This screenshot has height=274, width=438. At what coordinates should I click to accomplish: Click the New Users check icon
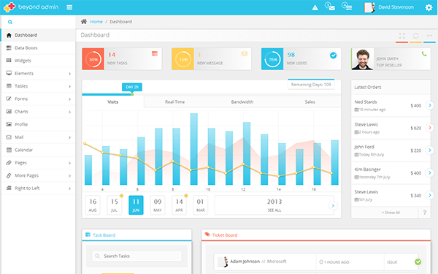click(x=334, y=56)
